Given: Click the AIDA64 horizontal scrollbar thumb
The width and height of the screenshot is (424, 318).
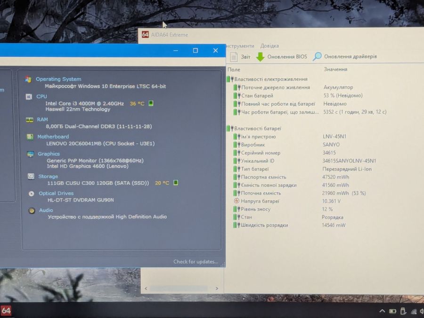Looking at the screenshot, I should (x=179, y=288).
